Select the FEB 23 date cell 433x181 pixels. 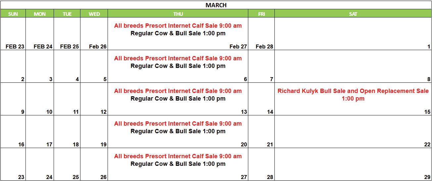point(13,34)
